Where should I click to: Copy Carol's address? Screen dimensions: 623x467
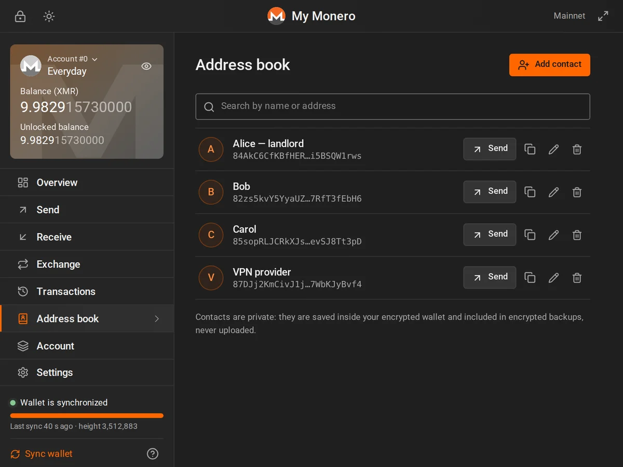[x=530, y=235]
